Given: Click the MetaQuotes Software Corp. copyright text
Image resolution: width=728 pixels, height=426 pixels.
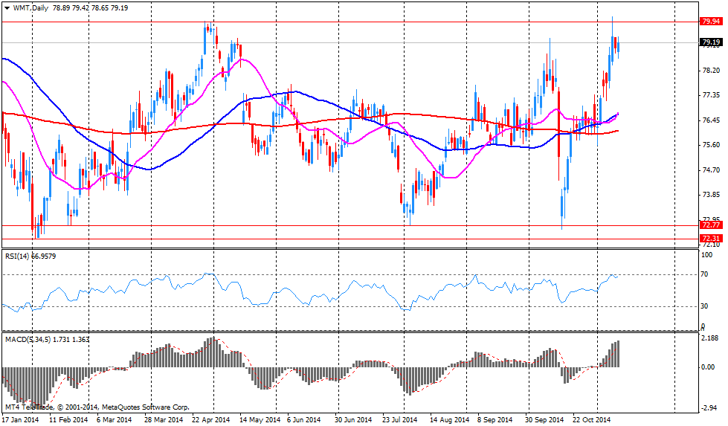Looking at the screenshot, I should point(145,407).
